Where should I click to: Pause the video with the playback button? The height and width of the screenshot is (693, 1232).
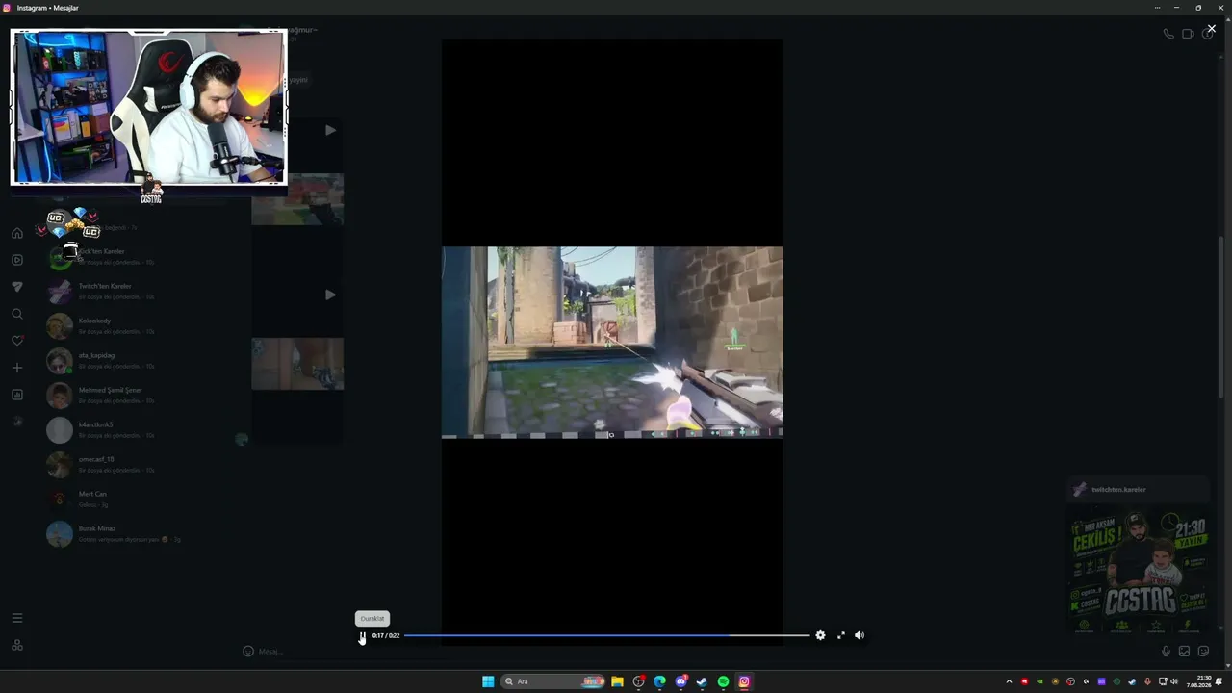[x=362, y=635]
